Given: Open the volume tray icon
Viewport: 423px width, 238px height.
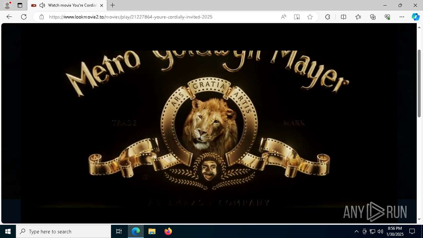Looking at the screenshot, I should [380, 231].
